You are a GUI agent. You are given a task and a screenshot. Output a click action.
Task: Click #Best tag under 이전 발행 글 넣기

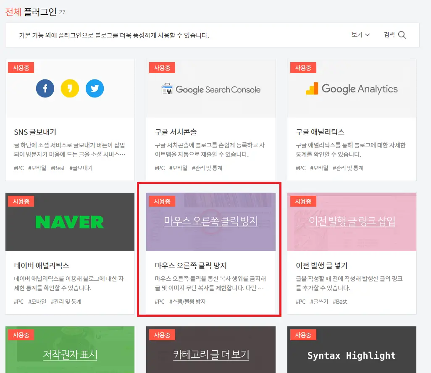pyautogui.click(x=340, y=302)
